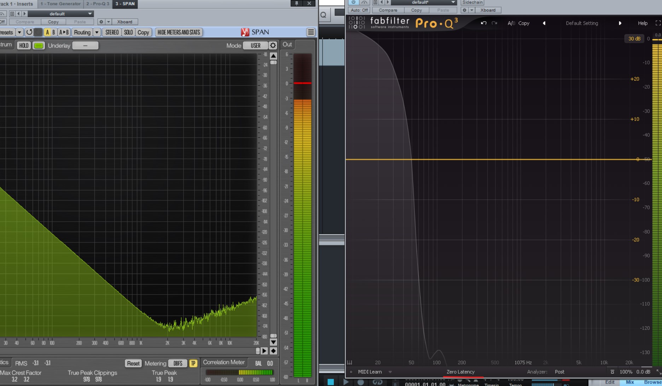This screenshot has height=386, width=662.
Task: Switch to 2 - Pro-Q 3 tab
Action: (98, 4)
